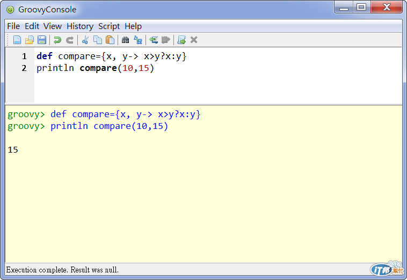Close the GroovyConsole window
This screenshot has width=407, height=280.
[x=387, y=8]
